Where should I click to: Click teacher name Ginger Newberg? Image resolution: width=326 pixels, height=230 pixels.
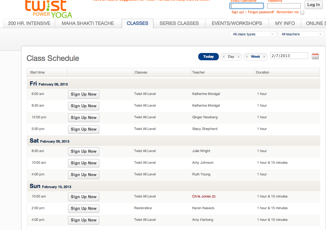click(205, 117)
